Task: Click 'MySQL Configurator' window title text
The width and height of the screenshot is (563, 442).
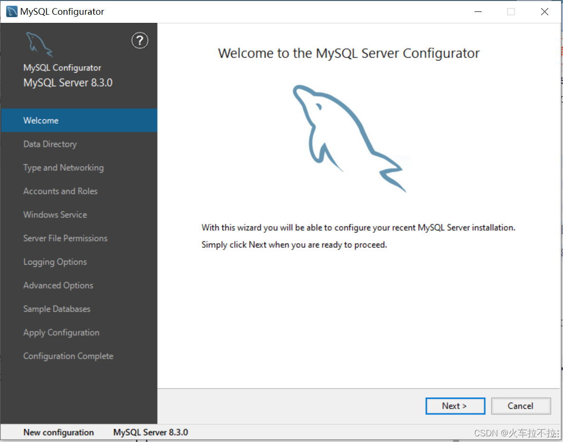Action: click(x=62, y=11)
